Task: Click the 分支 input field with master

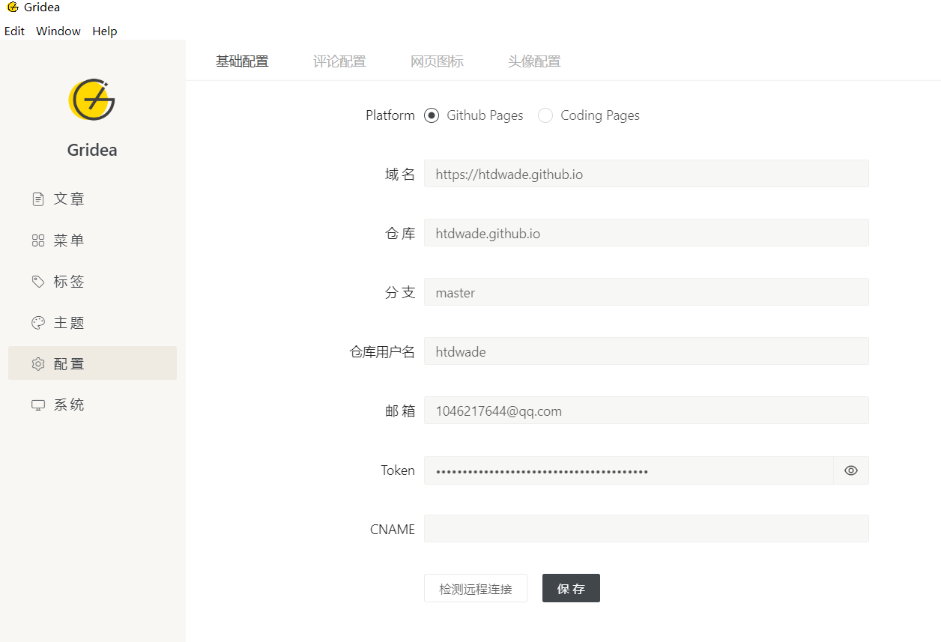Action: [x=647, y=292]
